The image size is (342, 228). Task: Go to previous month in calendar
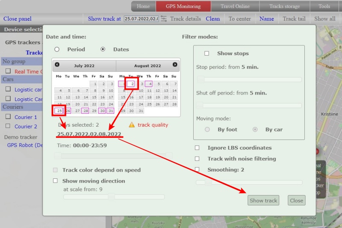57,65
